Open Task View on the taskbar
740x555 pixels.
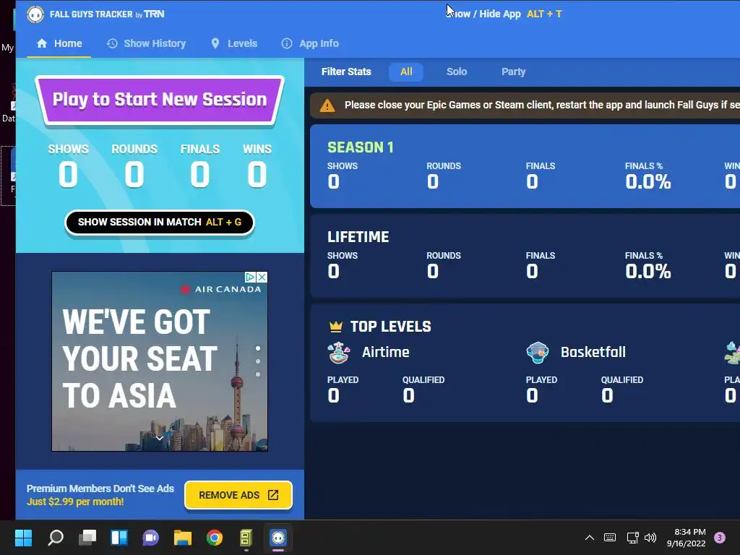[x=87, y=538]
